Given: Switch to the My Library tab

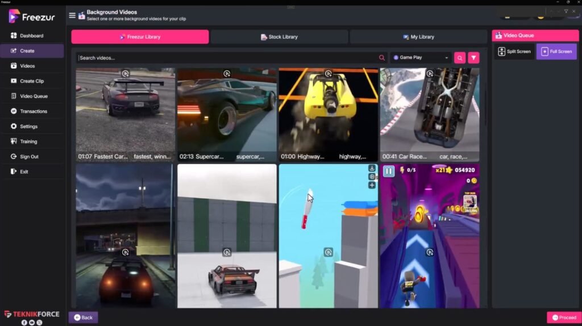Looking at the screenshot, I should coord(418,37).
